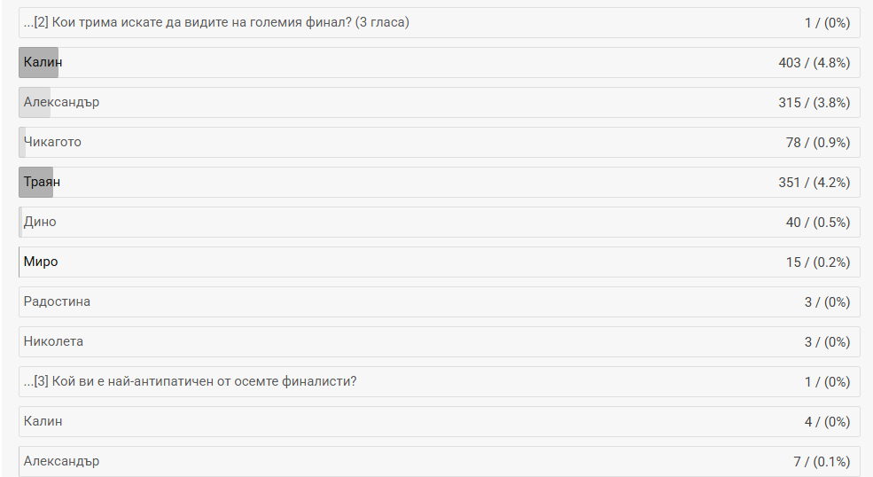
Task: Select the Дино poll option
Action: [x=40, y=222]
